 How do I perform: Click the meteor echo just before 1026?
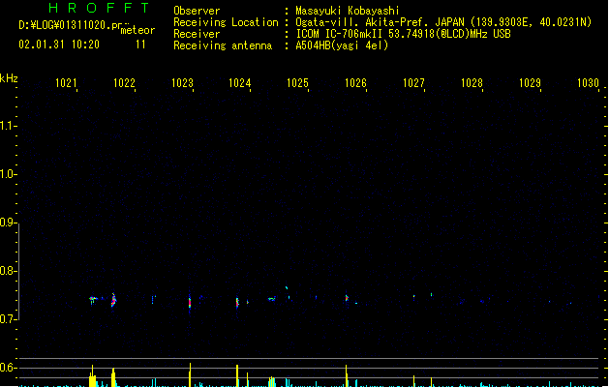tap(347, 298)
